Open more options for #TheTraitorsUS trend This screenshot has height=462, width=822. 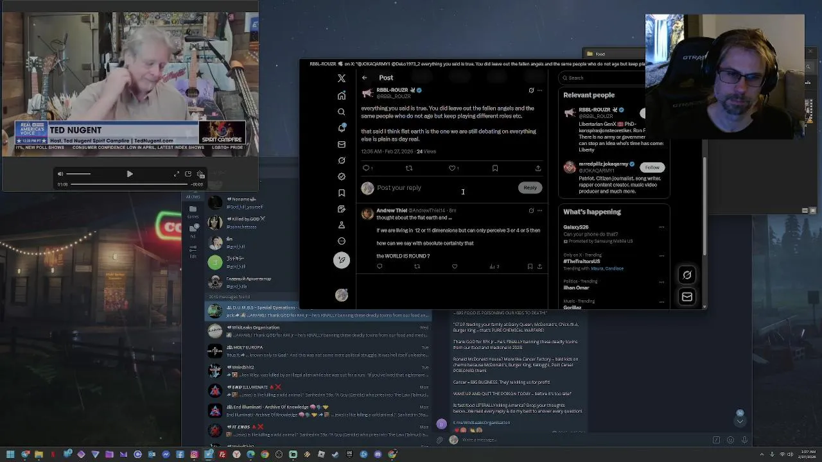pyautogui.click(x=661, y=256)
